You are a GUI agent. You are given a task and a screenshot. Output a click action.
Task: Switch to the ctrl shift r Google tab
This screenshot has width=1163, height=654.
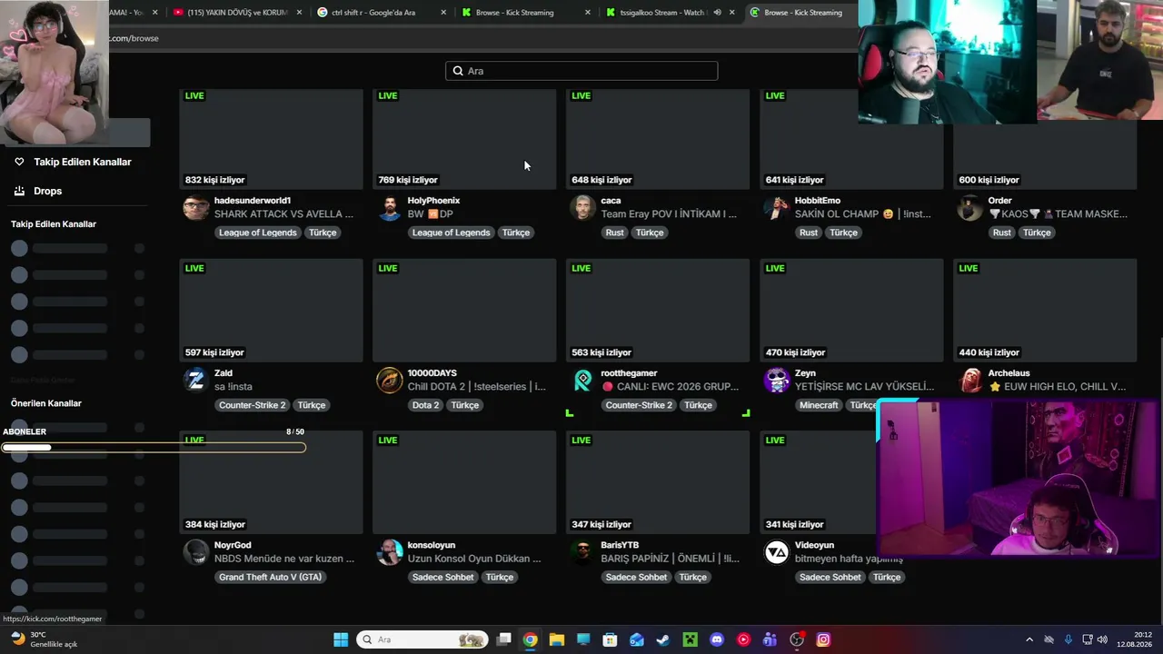(382, 13)
